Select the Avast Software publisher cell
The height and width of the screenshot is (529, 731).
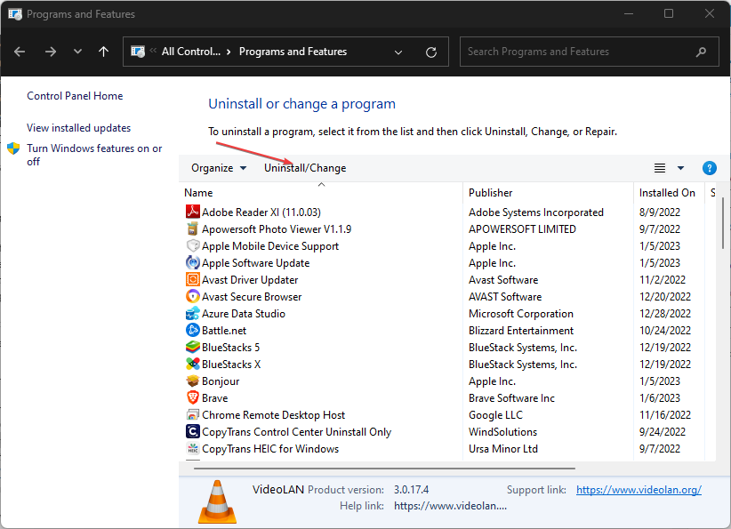point(503,280)
